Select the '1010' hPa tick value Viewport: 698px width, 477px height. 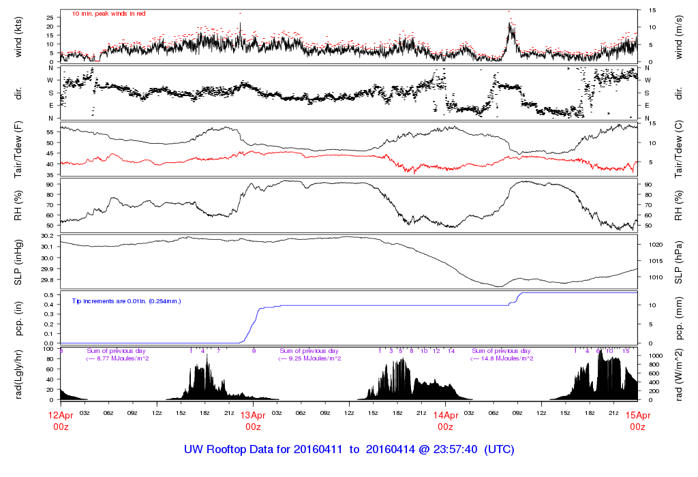656,277
